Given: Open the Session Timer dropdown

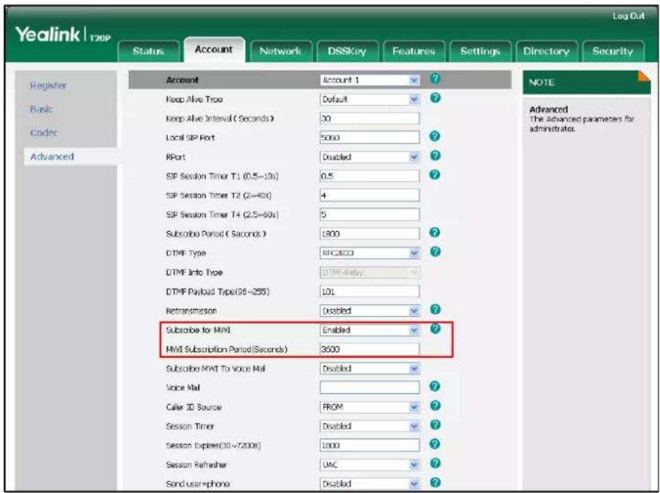Looking at the screenshot, I should (x=370, y=426).
